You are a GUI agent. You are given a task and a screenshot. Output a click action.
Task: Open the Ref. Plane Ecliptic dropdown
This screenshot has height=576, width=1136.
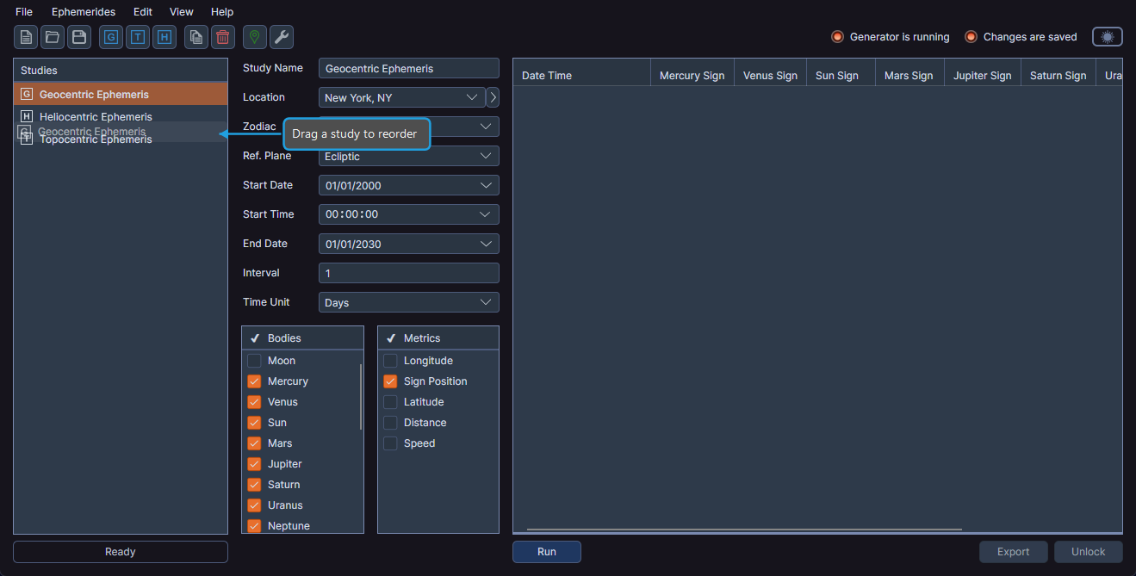pos(408,156)
